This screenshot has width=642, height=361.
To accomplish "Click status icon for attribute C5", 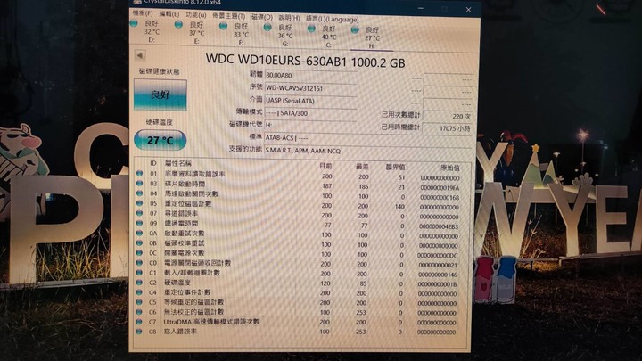I will pyautogui.click(x=140, y=302).
